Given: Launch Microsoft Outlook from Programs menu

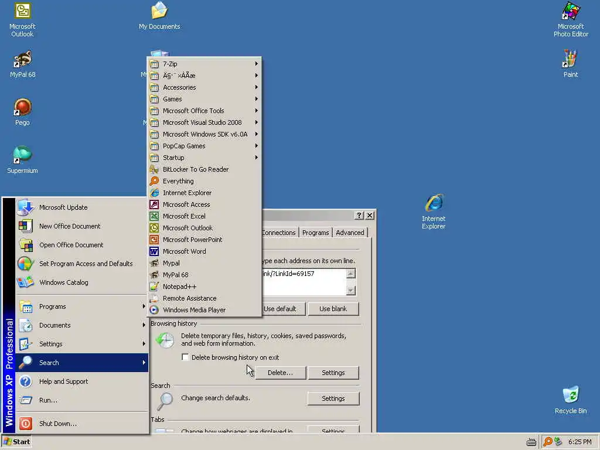Looking at the screenshot, I should [204, 228].
